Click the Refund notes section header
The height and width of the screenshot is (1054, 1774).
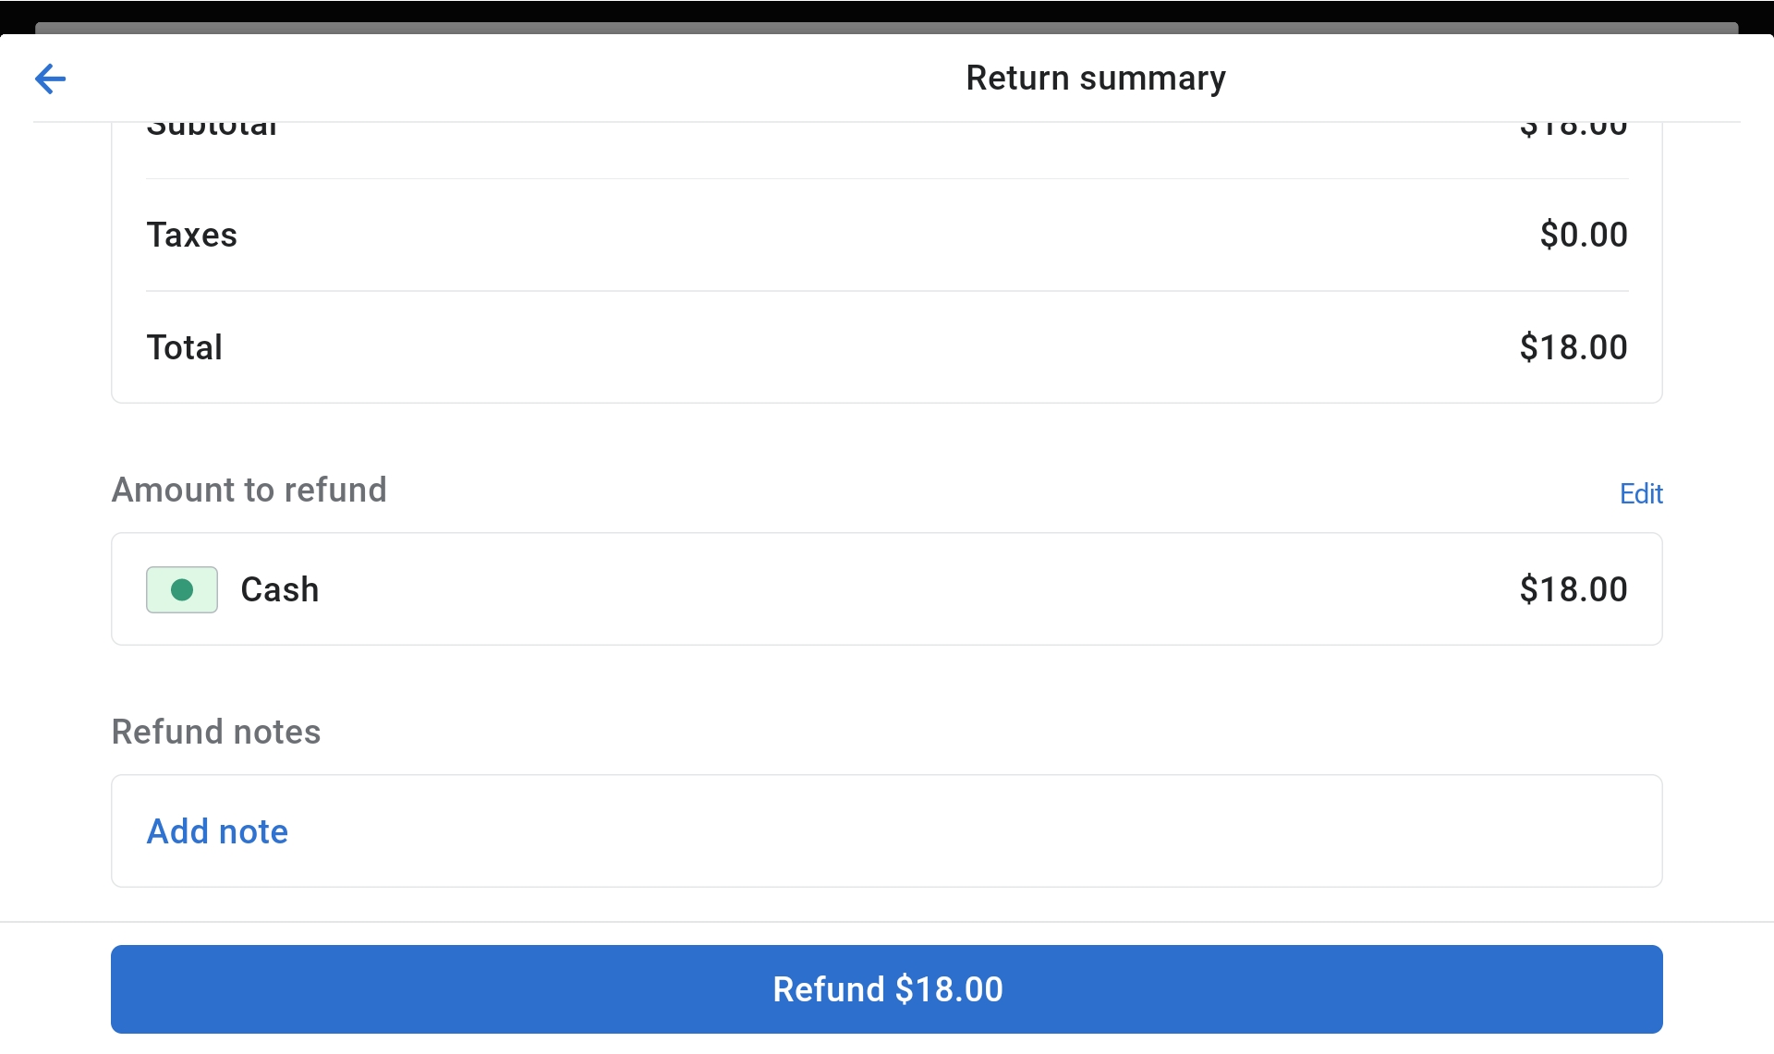[x=215, y=732]
